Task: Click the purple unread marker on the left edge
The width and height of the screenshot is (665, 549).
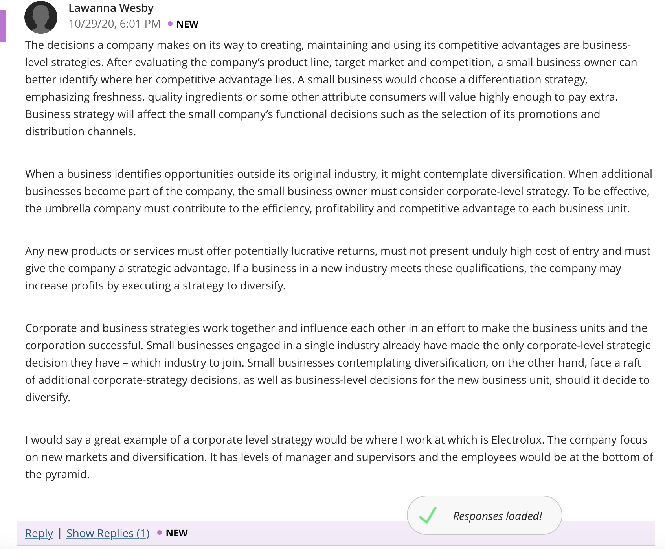Action: point(3,26)
